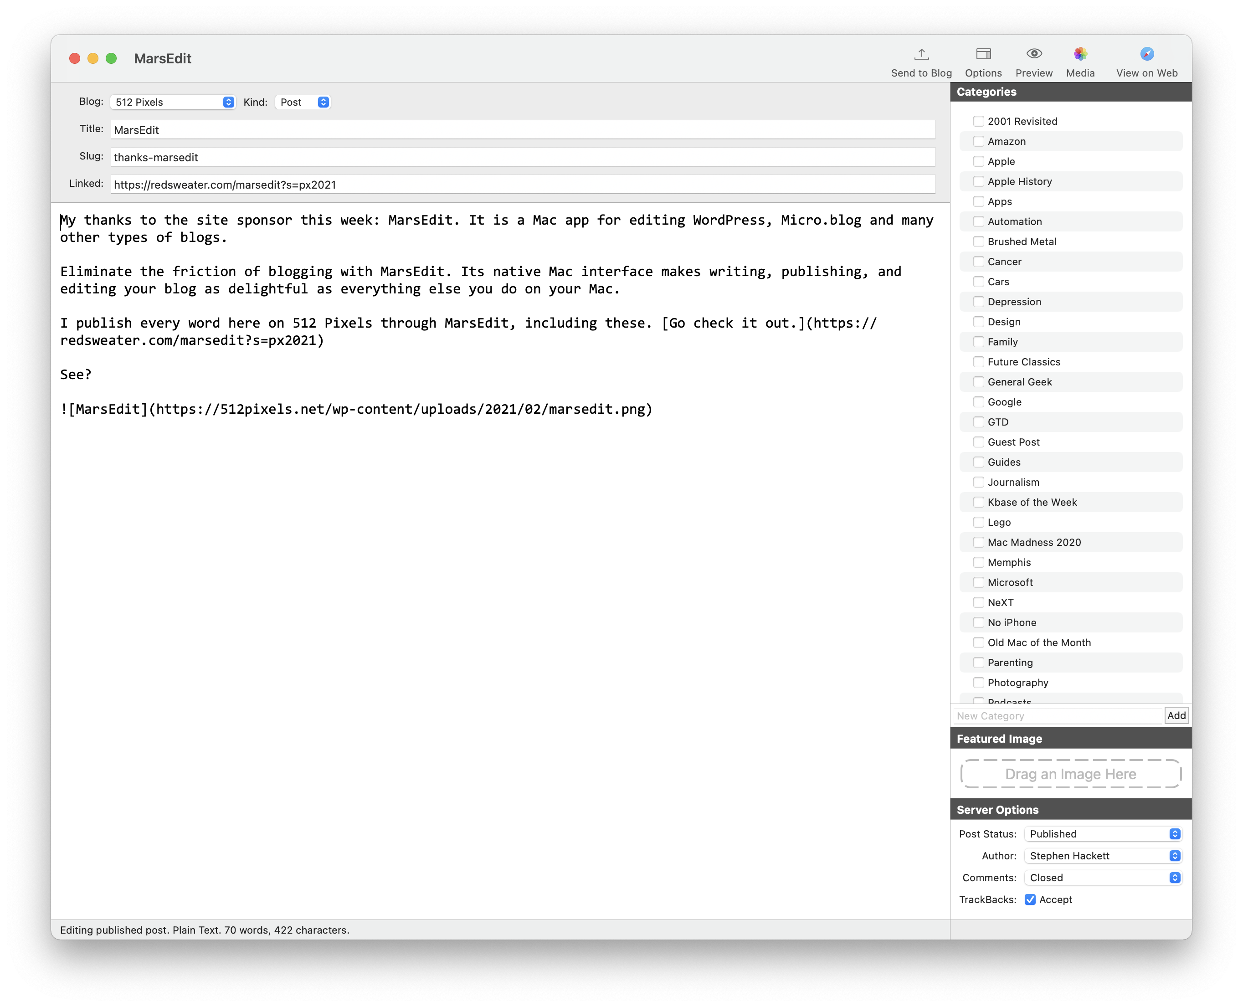Check the General Geek category

(x=979, y=382)
